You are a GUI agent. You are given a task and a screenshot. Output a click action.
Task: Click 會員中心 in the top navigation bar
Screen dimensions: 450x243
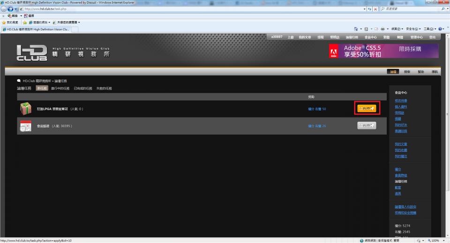tap(371, 37)
